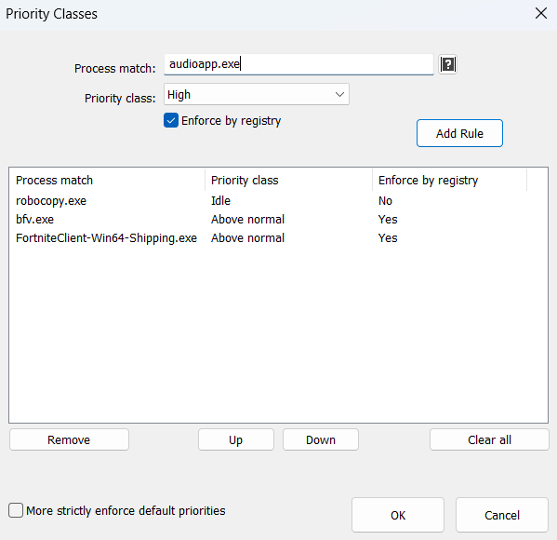Click the Remove button

click(x=69, y=439)
